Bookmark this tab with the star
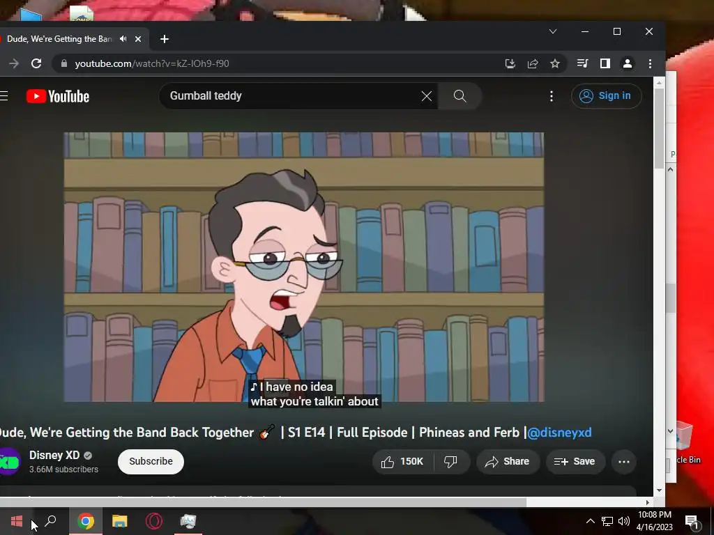This screenshot has height=535, width=714. point(554,63)
